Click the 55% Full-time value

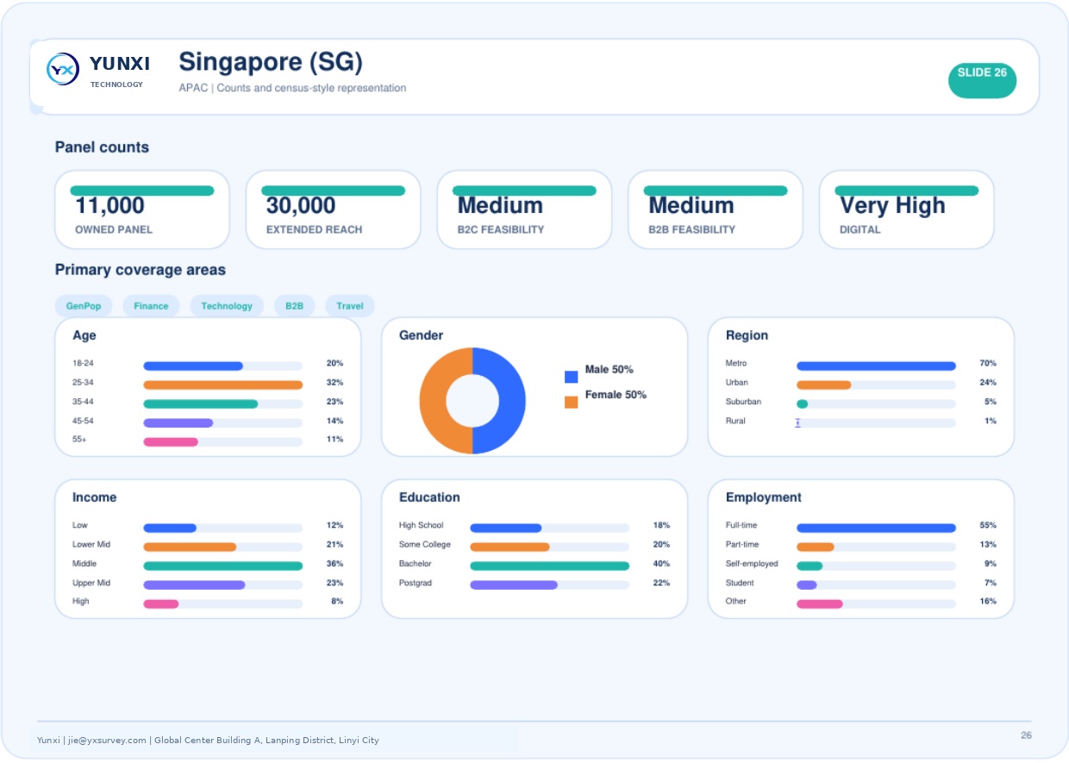click(988, 526)
